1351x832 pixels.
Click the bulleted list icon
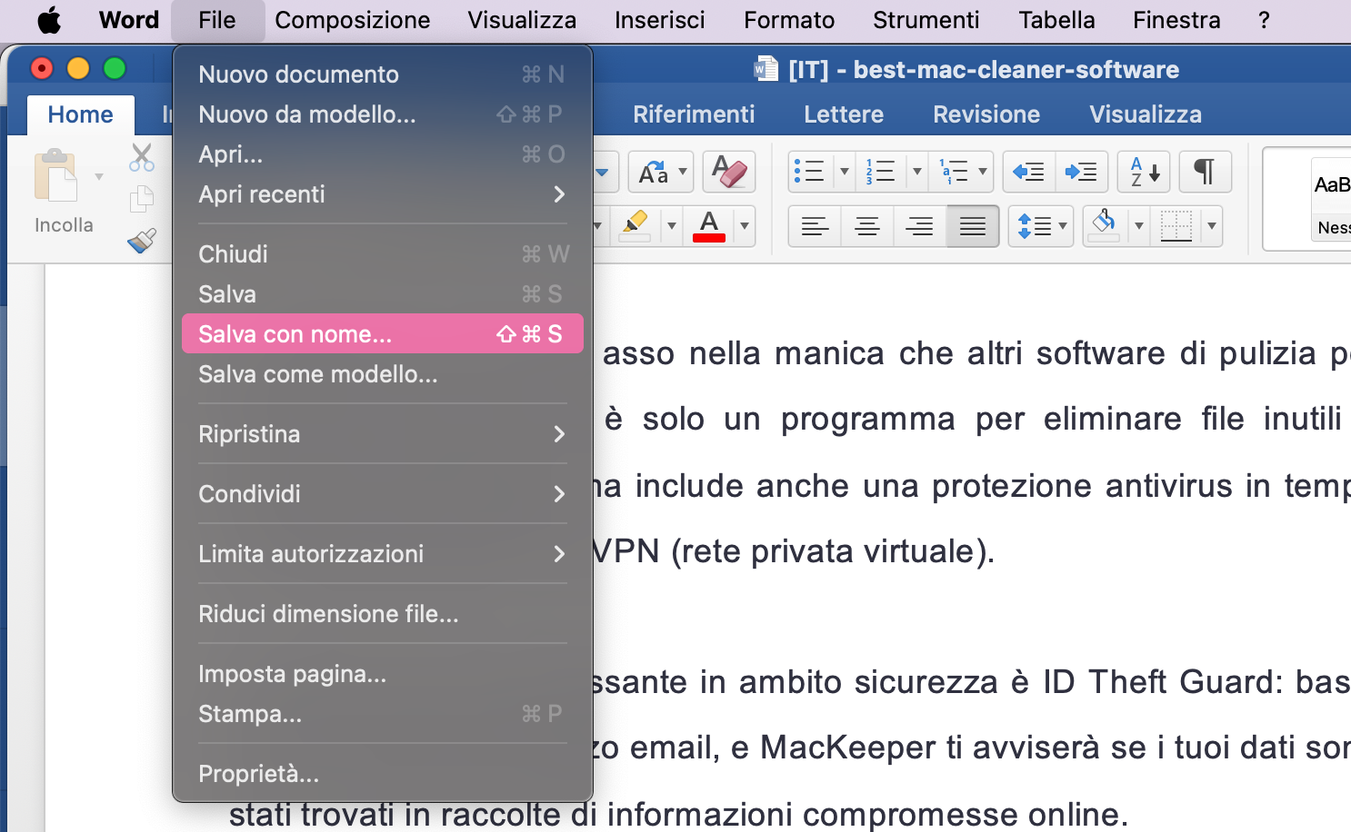(x=809, y=172)
